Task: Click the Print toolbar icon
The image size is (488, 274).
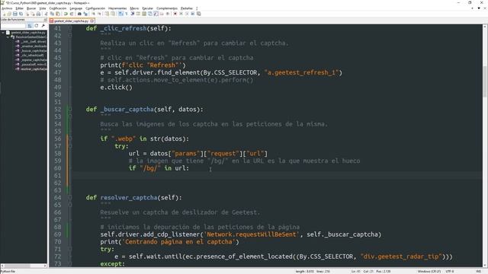Action: [38, 14]
